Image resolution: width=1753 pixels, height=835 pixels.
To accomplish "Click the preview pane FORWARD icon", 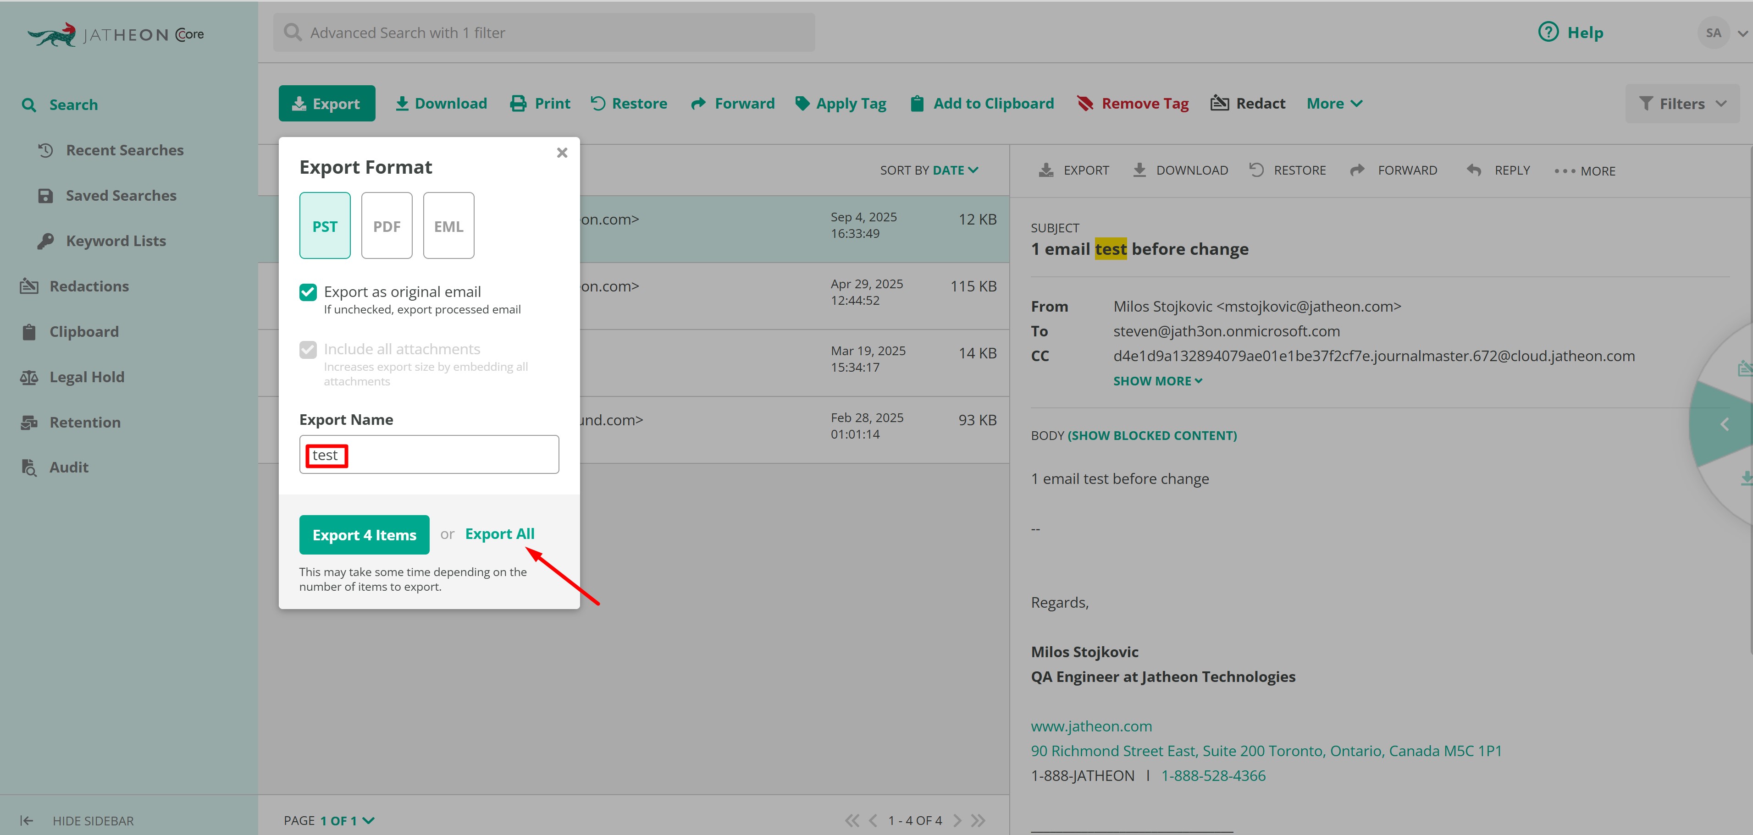I will [x=1357, y=170].
